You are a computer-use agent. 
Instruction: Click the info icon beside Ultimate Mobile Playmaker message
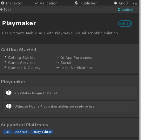pyautogui.click(x=9, y=106)
